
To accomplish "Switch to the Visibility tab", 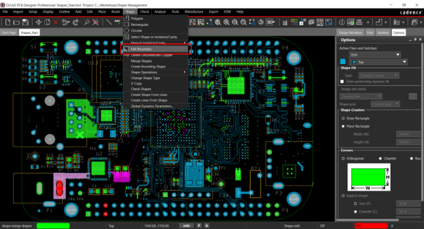I will click(383, 33).
